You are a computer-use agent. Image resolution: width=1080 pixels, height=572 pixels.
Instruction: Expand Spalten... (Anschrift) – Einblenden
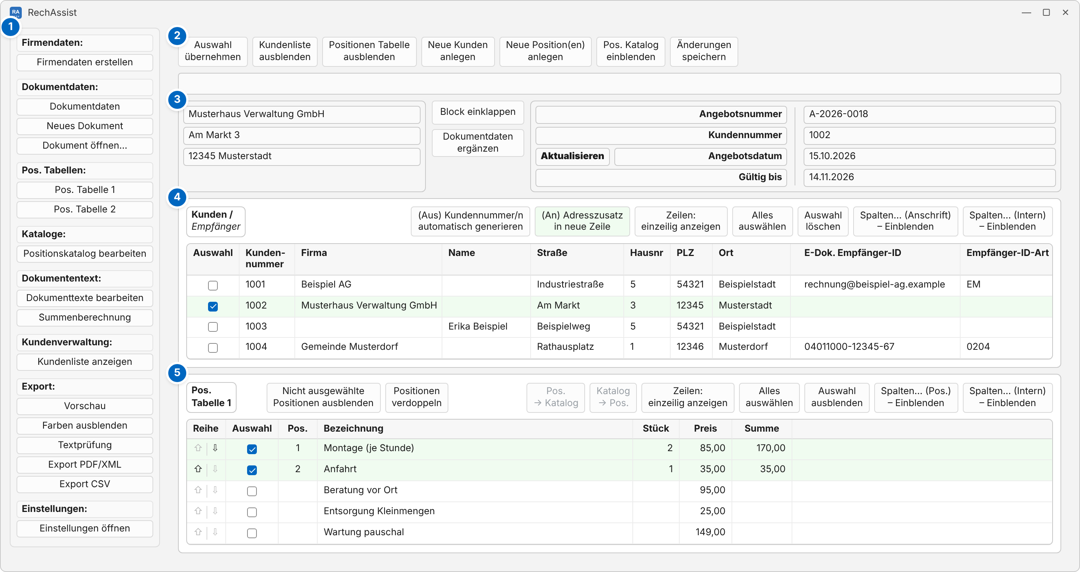[x=905, y=221]
